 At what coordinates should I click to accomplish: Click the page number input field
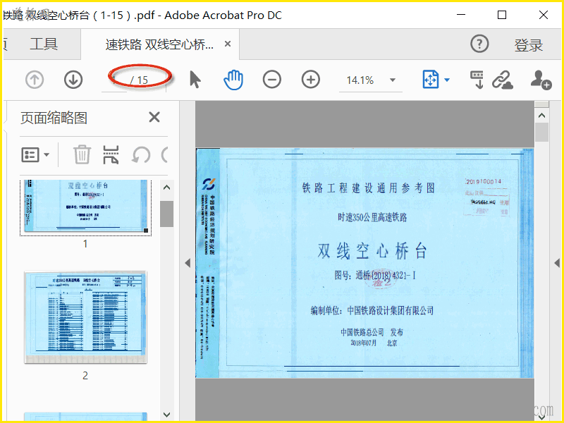pyautogui.click(x=114, y=80)
